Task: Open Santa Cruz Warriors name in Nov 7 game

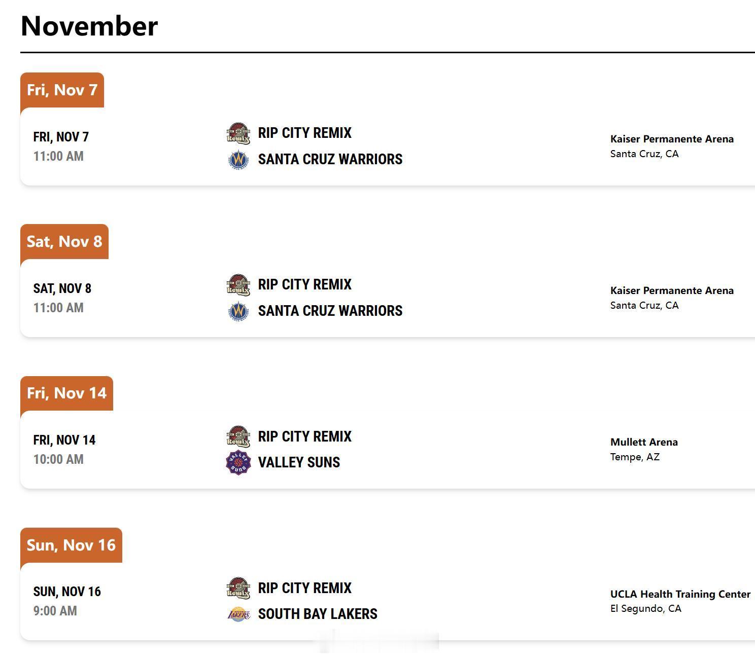Action: pyautogui.click(x=330, y=159)
